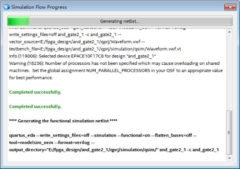This screenshot has width=240, height=169.
Task: Click the scrollbar up arrow
Action: (x=229, y=32)
